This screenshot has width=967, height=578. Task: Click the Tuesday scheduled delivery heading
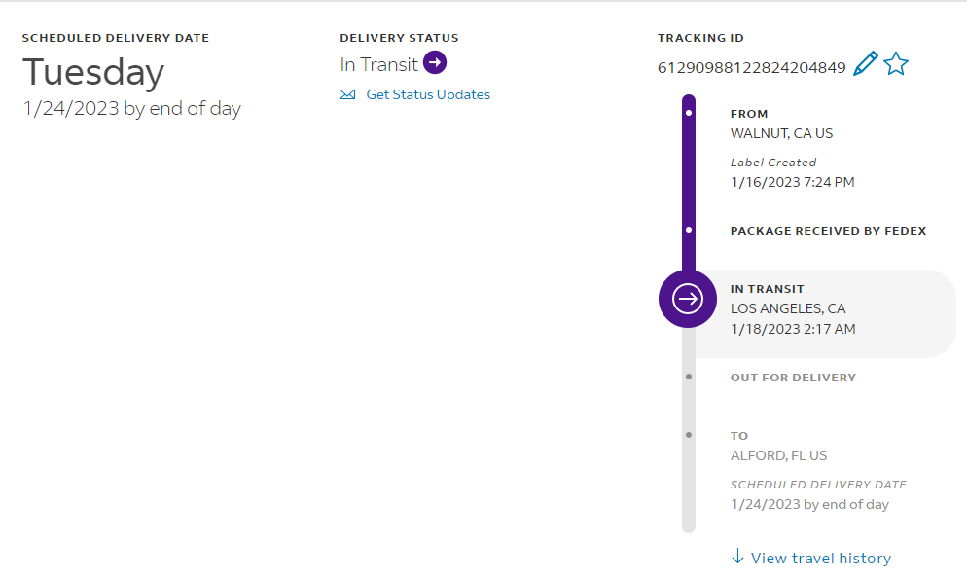point(93,72)
